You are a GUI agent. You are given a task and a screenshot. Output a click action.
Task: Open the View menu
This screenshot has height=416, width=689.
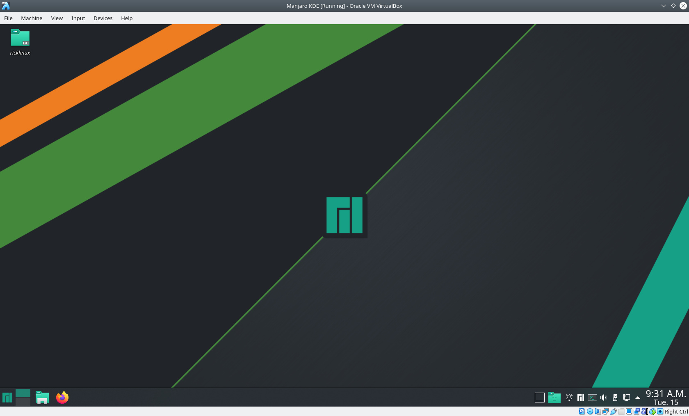click(x=57, y=18)
